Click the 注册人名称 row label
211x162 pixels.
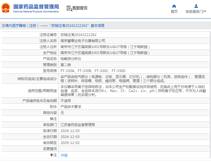point(48,41)
